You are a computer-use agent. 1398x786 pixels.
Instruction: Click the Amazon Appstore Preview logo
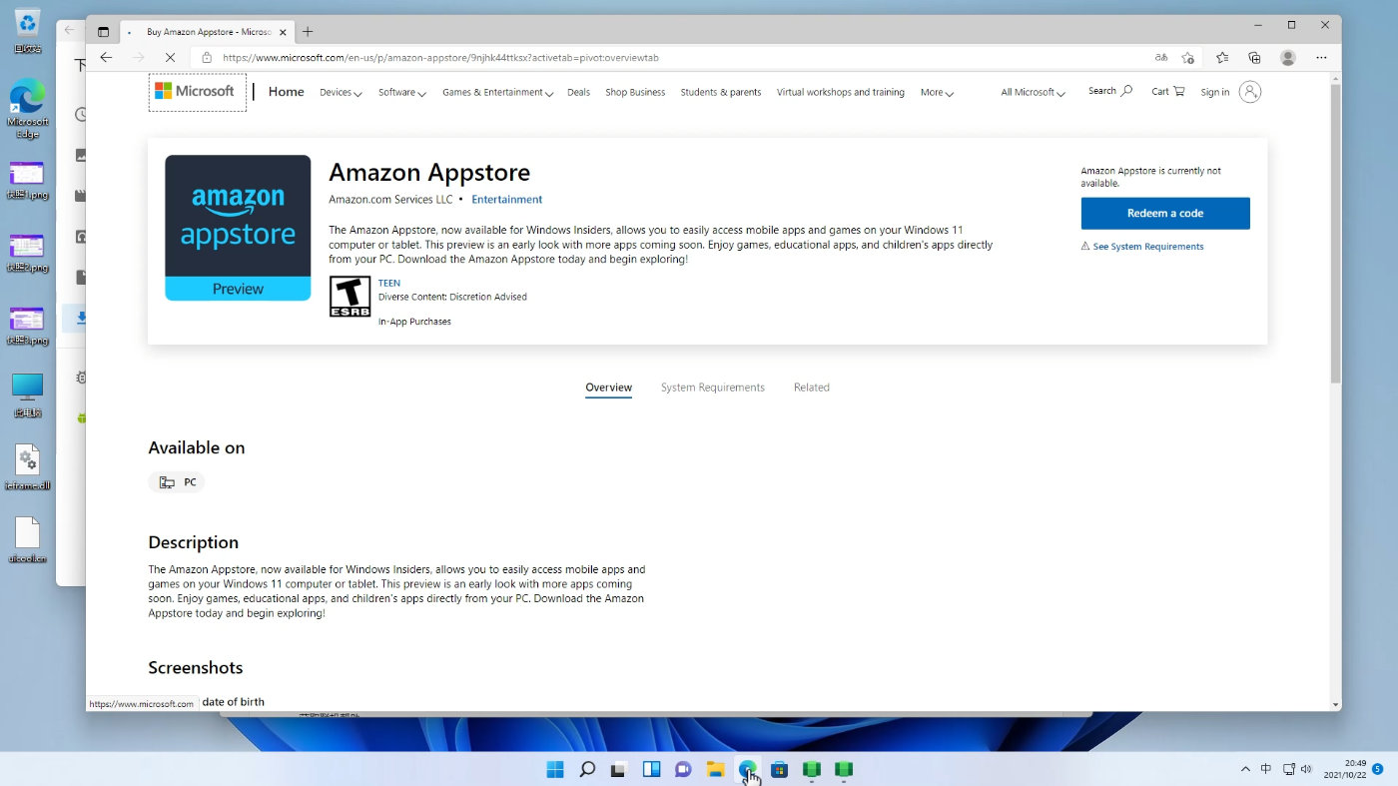[x=238, y=228]
